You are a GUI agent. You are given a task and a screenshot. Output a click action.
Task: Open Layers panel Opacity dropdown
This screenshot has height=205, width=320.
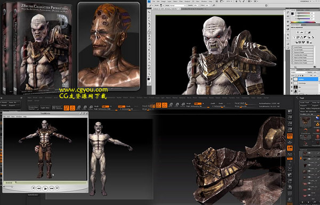pyautogui.click(x=316, y=72)
